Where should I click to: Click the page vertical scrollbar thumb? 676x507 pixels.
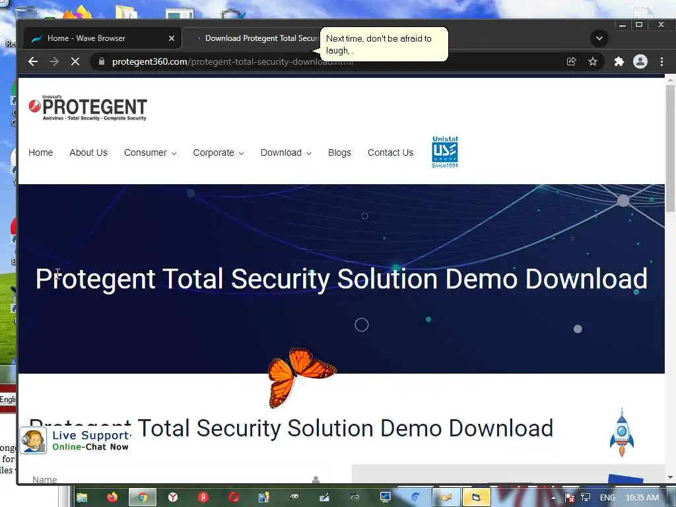pyautogui.click(x=669, y=148)
